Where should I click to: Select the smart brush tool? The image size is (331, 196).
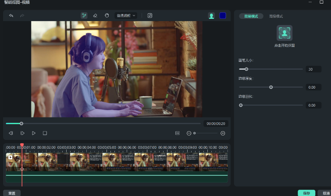pos(84,15)
